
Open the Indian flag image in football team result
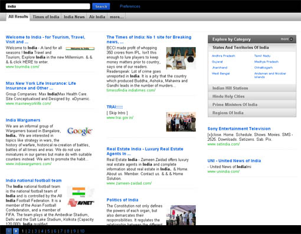pyautogui.click(x=78, y=192)
